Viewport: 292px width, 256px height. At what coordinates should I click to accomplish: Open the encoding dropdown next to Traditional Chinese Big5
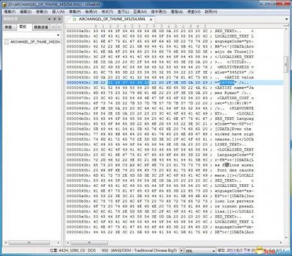[x=181, y=250]
